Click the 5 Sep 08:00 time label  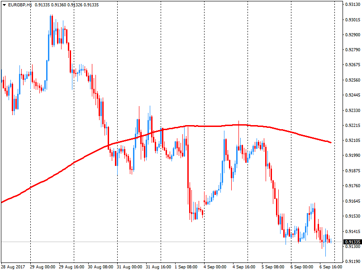point(273,267)
